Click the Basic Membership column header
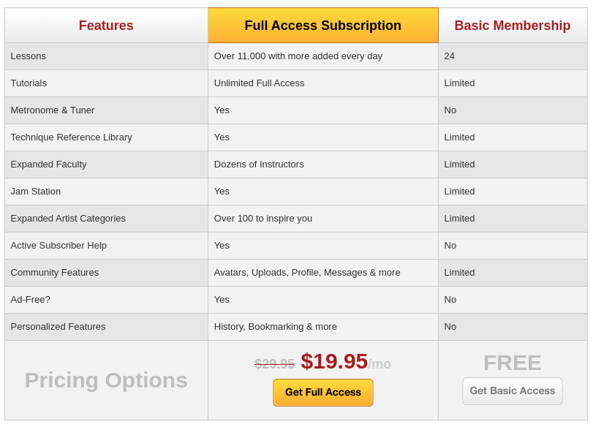 coord(512,26)
